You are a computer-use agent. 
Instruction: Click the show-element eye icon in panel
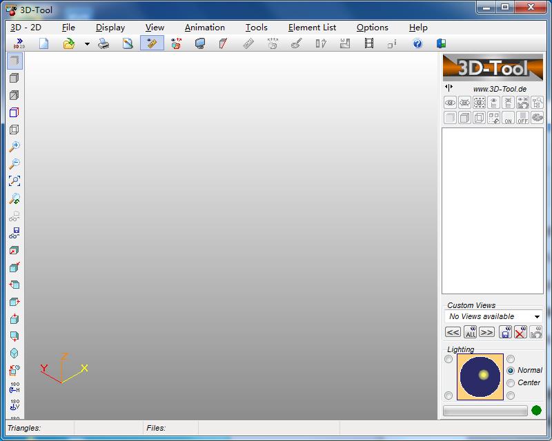coord(451,103)
